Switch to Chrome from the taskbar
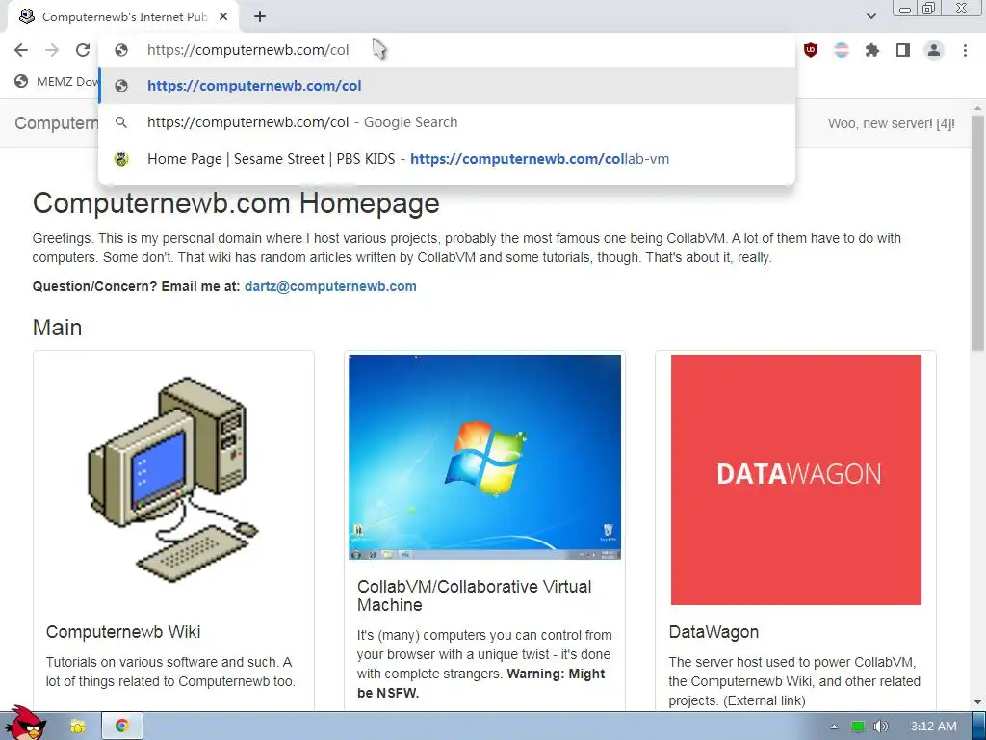This screenshot has width=986, height=740. (122, 727)
